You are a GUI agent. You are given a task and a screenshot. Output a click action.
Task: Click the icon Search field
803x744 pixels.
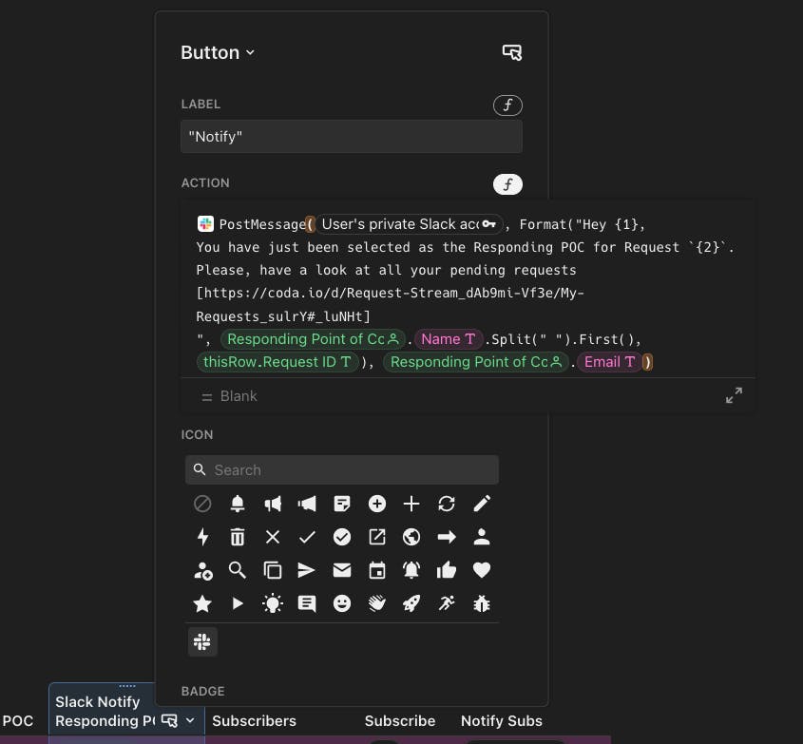click(x=341, y=469)
